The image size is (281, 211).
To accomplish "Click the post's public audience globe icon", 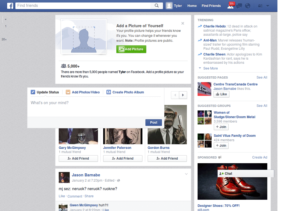I will click(119, 181).
